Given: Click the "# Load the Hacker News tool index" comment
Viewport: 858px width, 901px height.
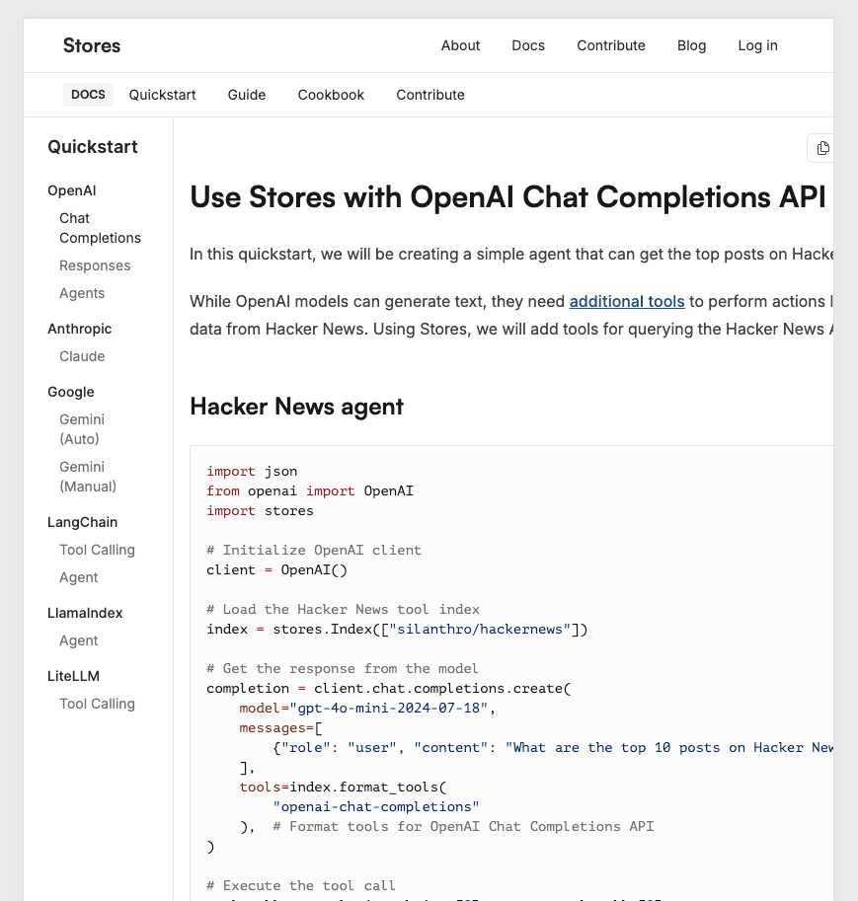Looking at the screenshot, I should [x=343, y=609].
